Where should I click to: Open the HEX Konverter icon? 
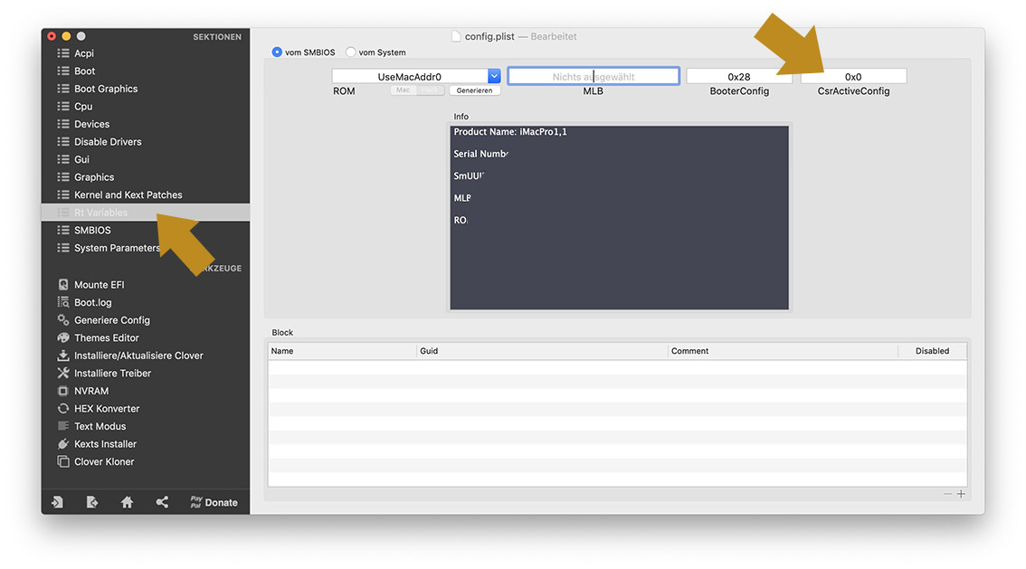tap(63, 409)
